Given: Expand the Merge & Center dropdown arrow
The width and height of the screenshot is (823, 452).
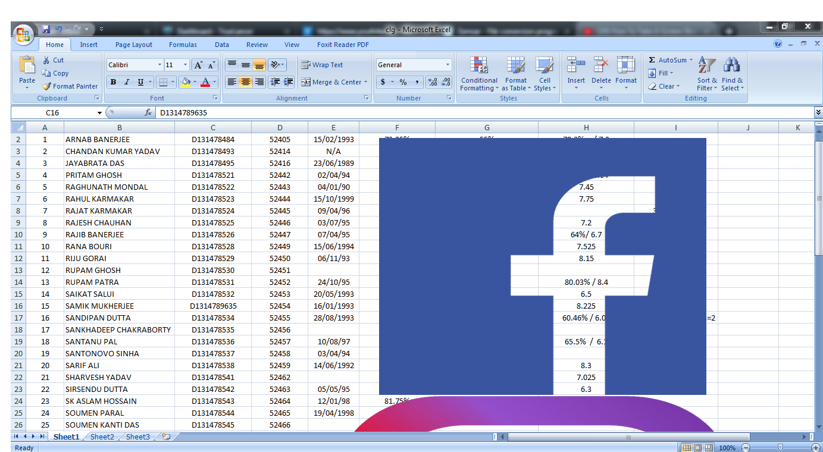Looking at the screenshot, I should coord(365,82).
